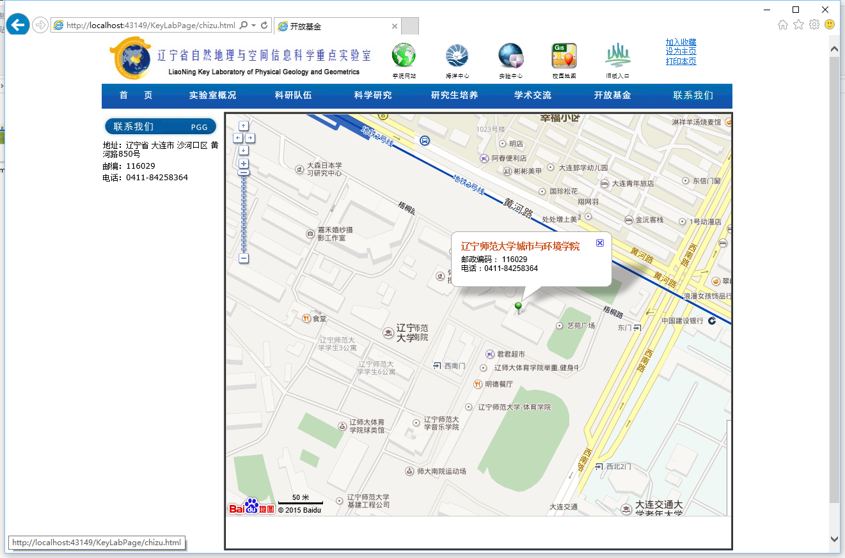Viewport: 845px width, 558px height.
Task: Refresh the page in the address bar
Action: click(x=264, y=26)
